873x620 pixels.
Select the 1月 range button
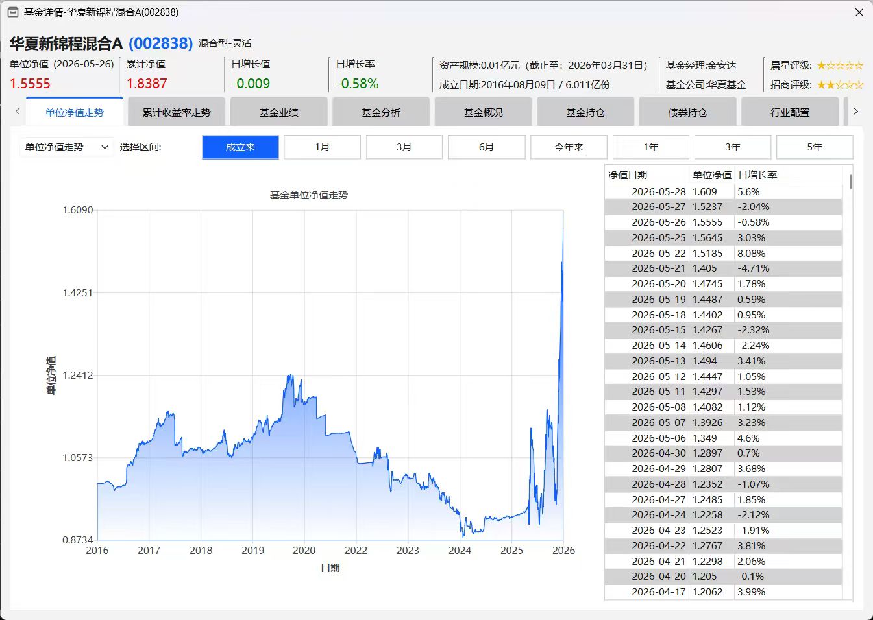tap(322, 147)
